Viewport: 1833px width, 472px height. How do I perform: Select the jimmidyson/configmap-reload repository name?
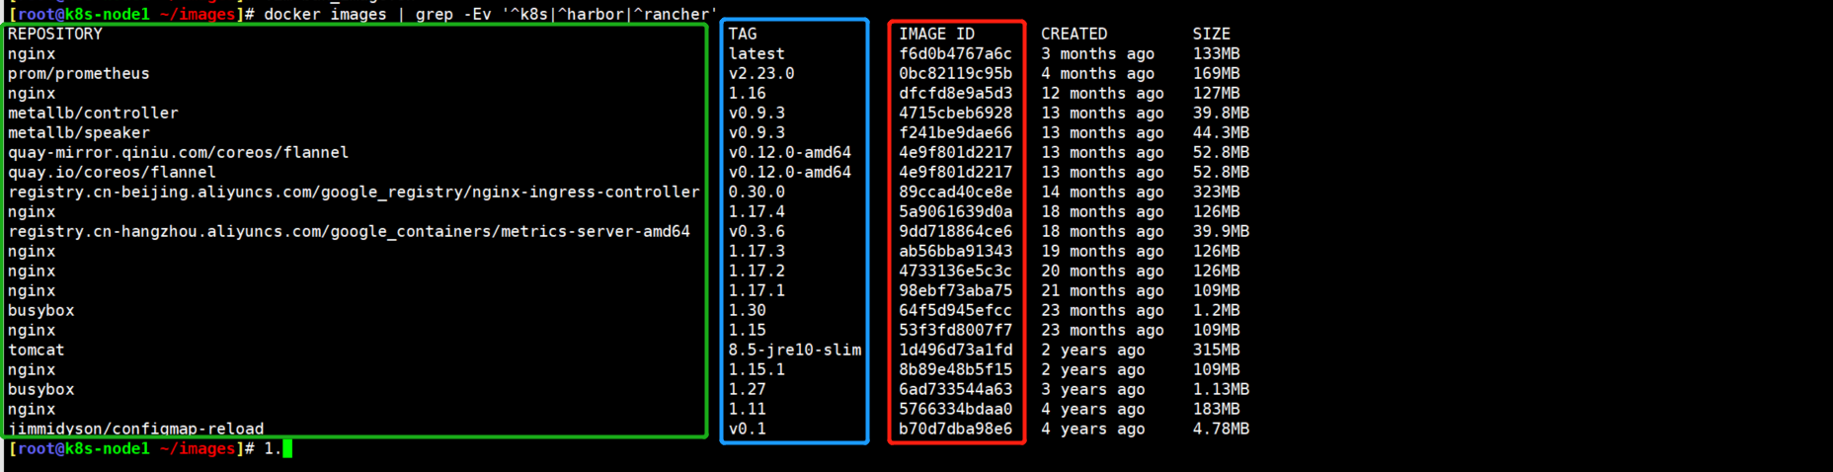pos(135,429)
